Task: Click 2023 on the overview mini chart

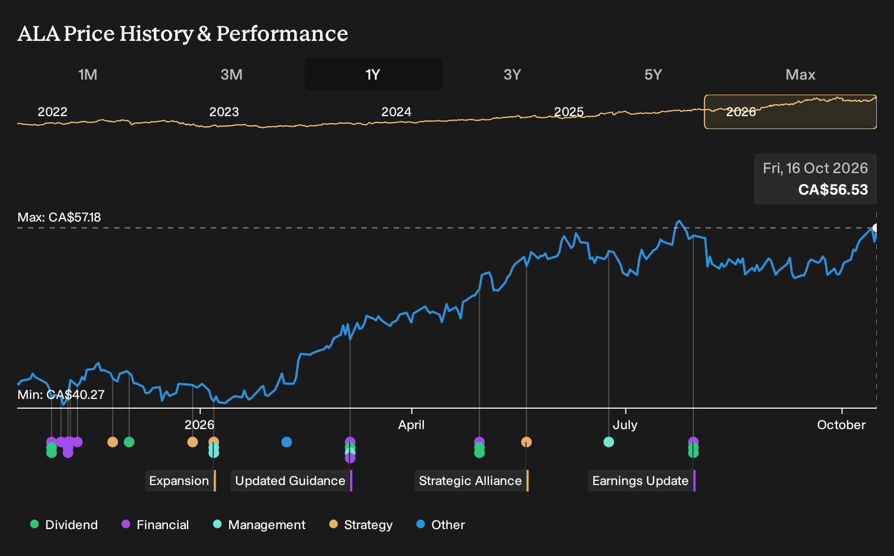Action: (x=224, y=112)
